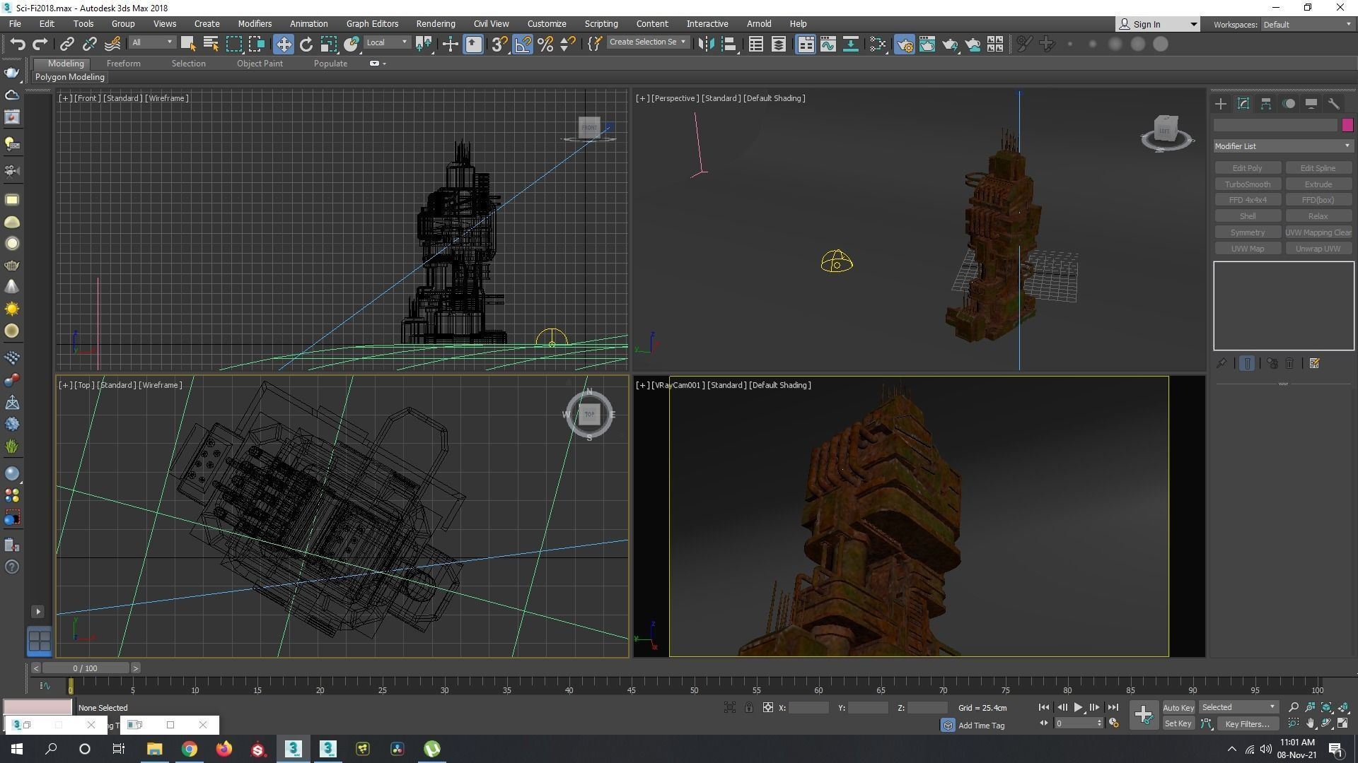Image resolution: width=1358 pixels, height=763 pixels.
Task: Activate the Select and Rotate tool
Action: point(306,45)
